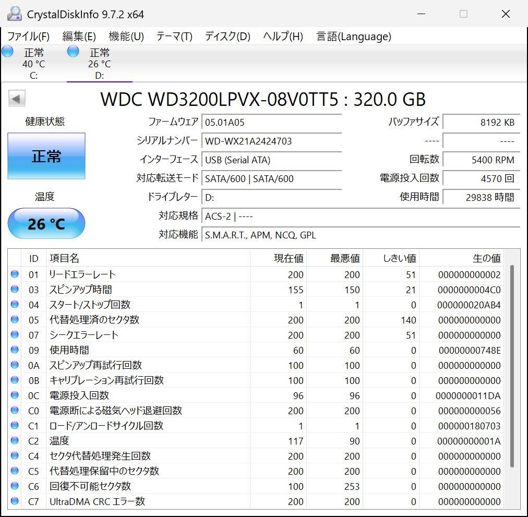Click the 回転数 value 5400 RPM
Image resolution: width=528 pixels, height=517 pixels.
pos(482,160)
